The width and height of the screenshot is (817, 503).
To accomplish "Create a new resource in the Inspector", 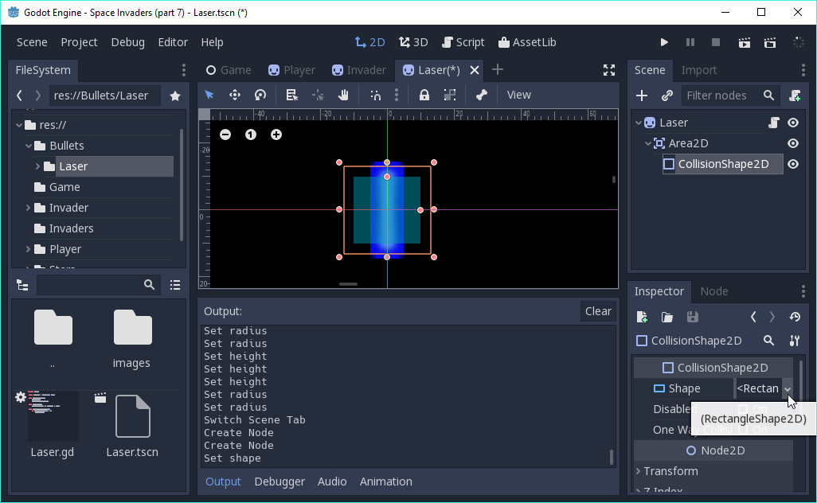I will pyautogui.click(x=642, y=317).
